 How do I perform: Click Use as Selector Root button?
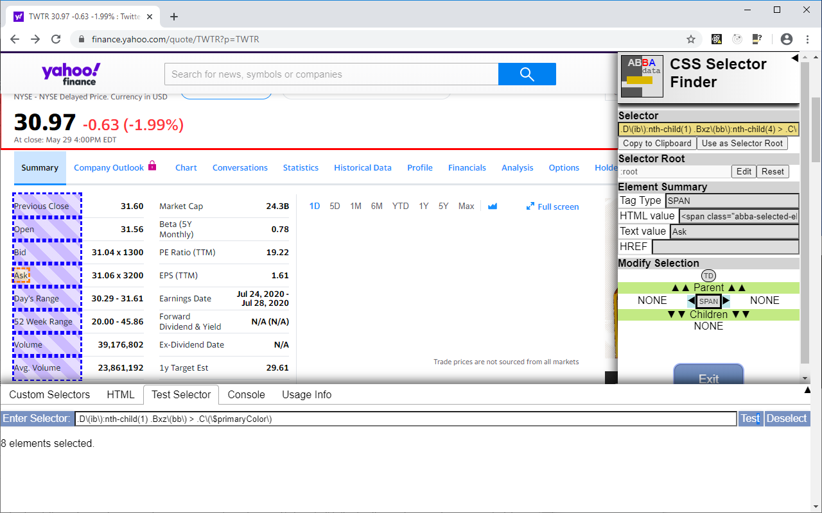(742, 144)
